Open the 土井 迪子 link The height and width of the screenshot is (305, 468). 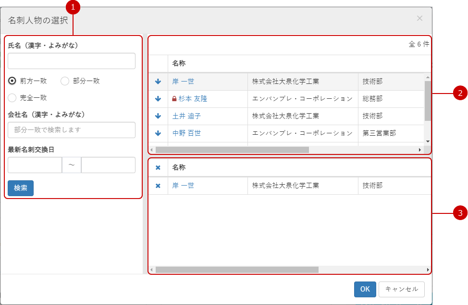click(x=186, y=116)
